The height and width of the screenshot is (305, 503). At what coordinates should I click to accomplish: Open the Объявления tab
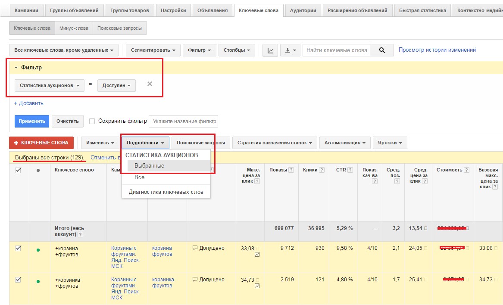pyautogui.click(x=212, y=10)
